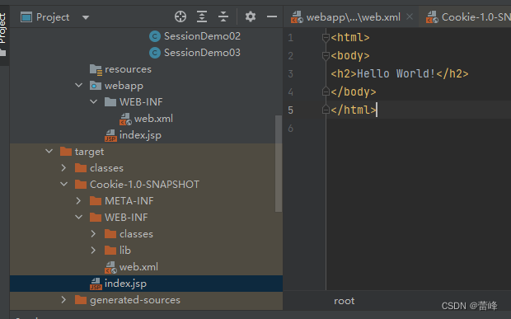Select the SessionDemo02 class in tree
This screenshot has height=319, width=511.
202,36
